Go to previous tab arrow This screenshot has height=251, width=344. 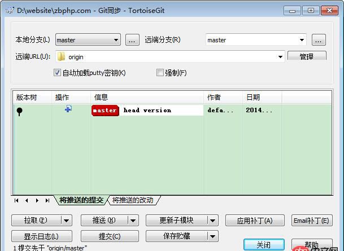27,200
